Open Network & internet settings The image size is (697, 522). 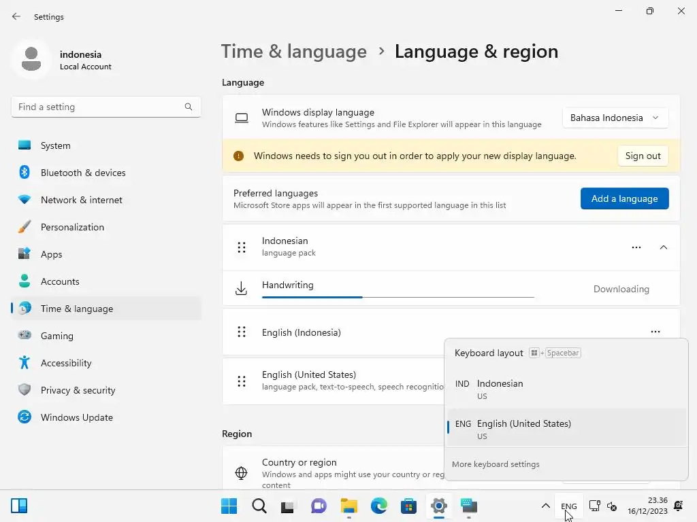(106, 200)
